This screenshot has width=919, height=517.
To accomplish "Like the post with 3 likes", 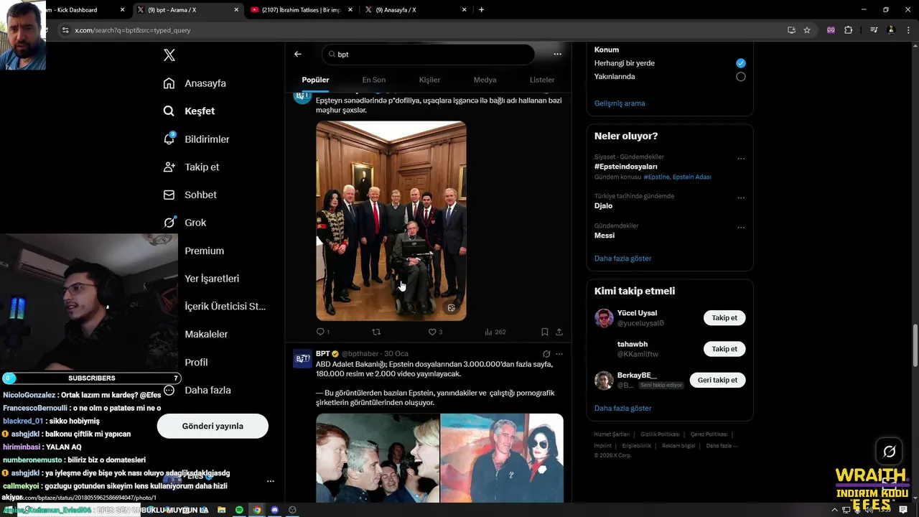I will tap(435, 332).
